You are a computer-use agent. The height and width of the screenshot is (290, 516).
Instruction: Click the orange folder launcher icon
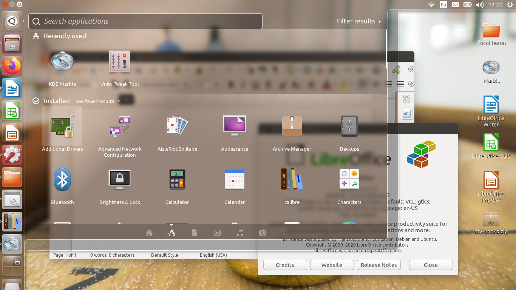pos(12,177)
